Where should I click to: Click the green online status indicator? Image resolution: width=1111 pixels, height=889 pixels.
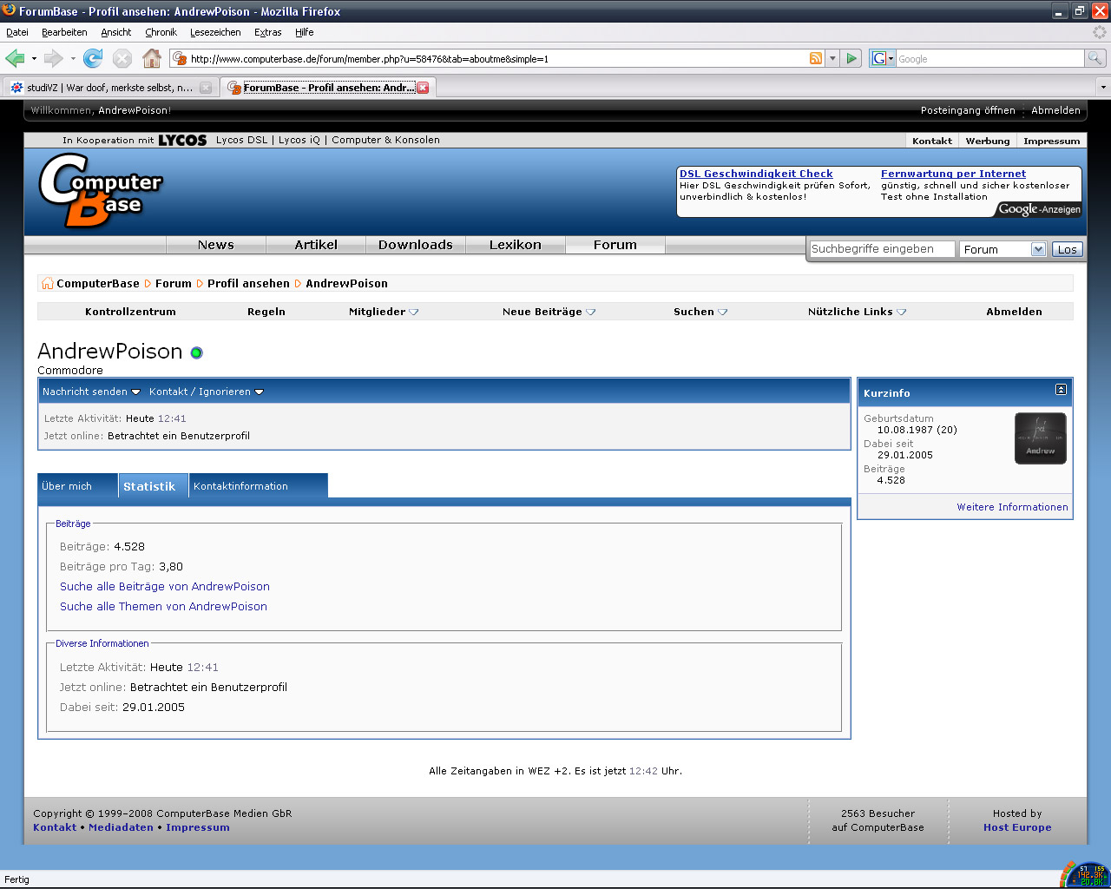196,352
